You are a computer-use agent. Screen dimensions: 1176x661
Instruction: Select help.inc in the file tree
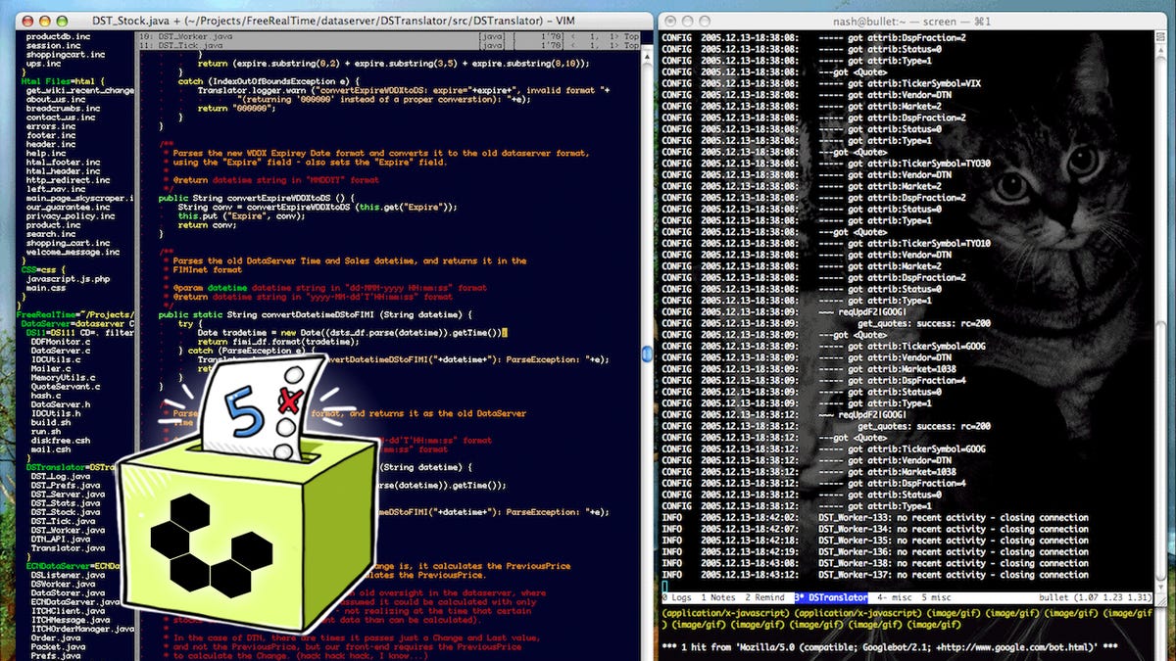46,153
